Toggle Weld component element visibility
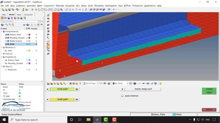This screenshot has width=220, height=123. coord(8,44)
